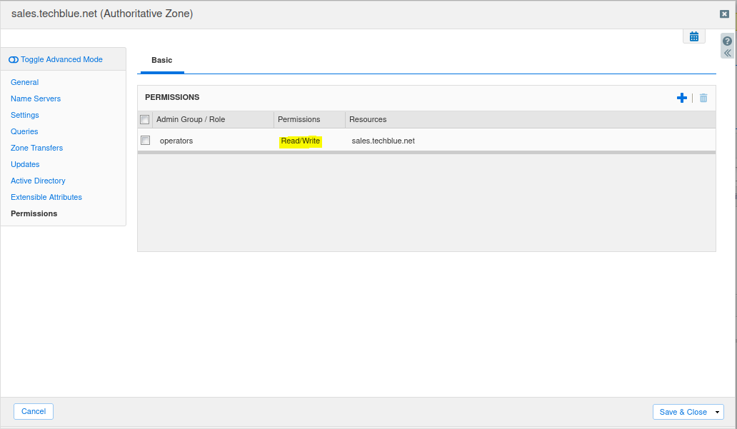Click the Read/Write permission cell
This screenshot has height=429, width=737.
coord(301,141)
